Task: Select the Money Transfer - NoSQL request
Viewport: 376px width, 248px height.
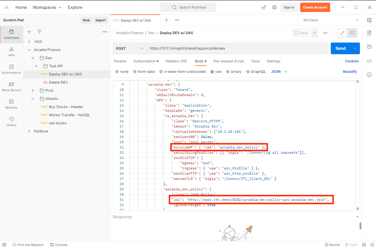Action: click(x=69, y=115)
